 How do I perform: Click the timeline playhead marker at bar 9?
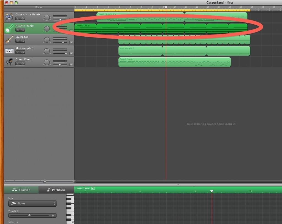(x=166, y=7)
